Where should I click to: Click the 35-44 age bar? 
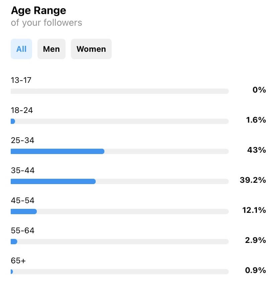tap(119, 181)
